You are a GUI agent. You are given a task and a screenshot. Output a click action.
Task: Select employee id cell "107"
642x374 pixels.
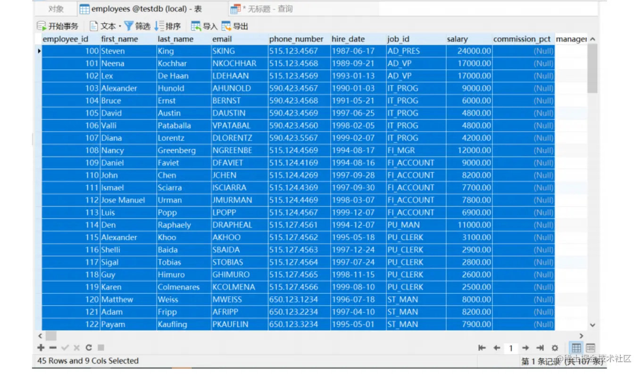(x=71, y=138)
